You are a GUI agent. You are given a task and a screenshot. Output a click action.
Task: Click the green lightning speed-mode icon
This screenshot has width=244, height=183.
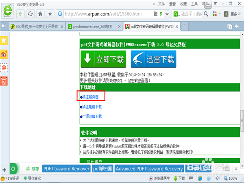click(x=161, y=14)
